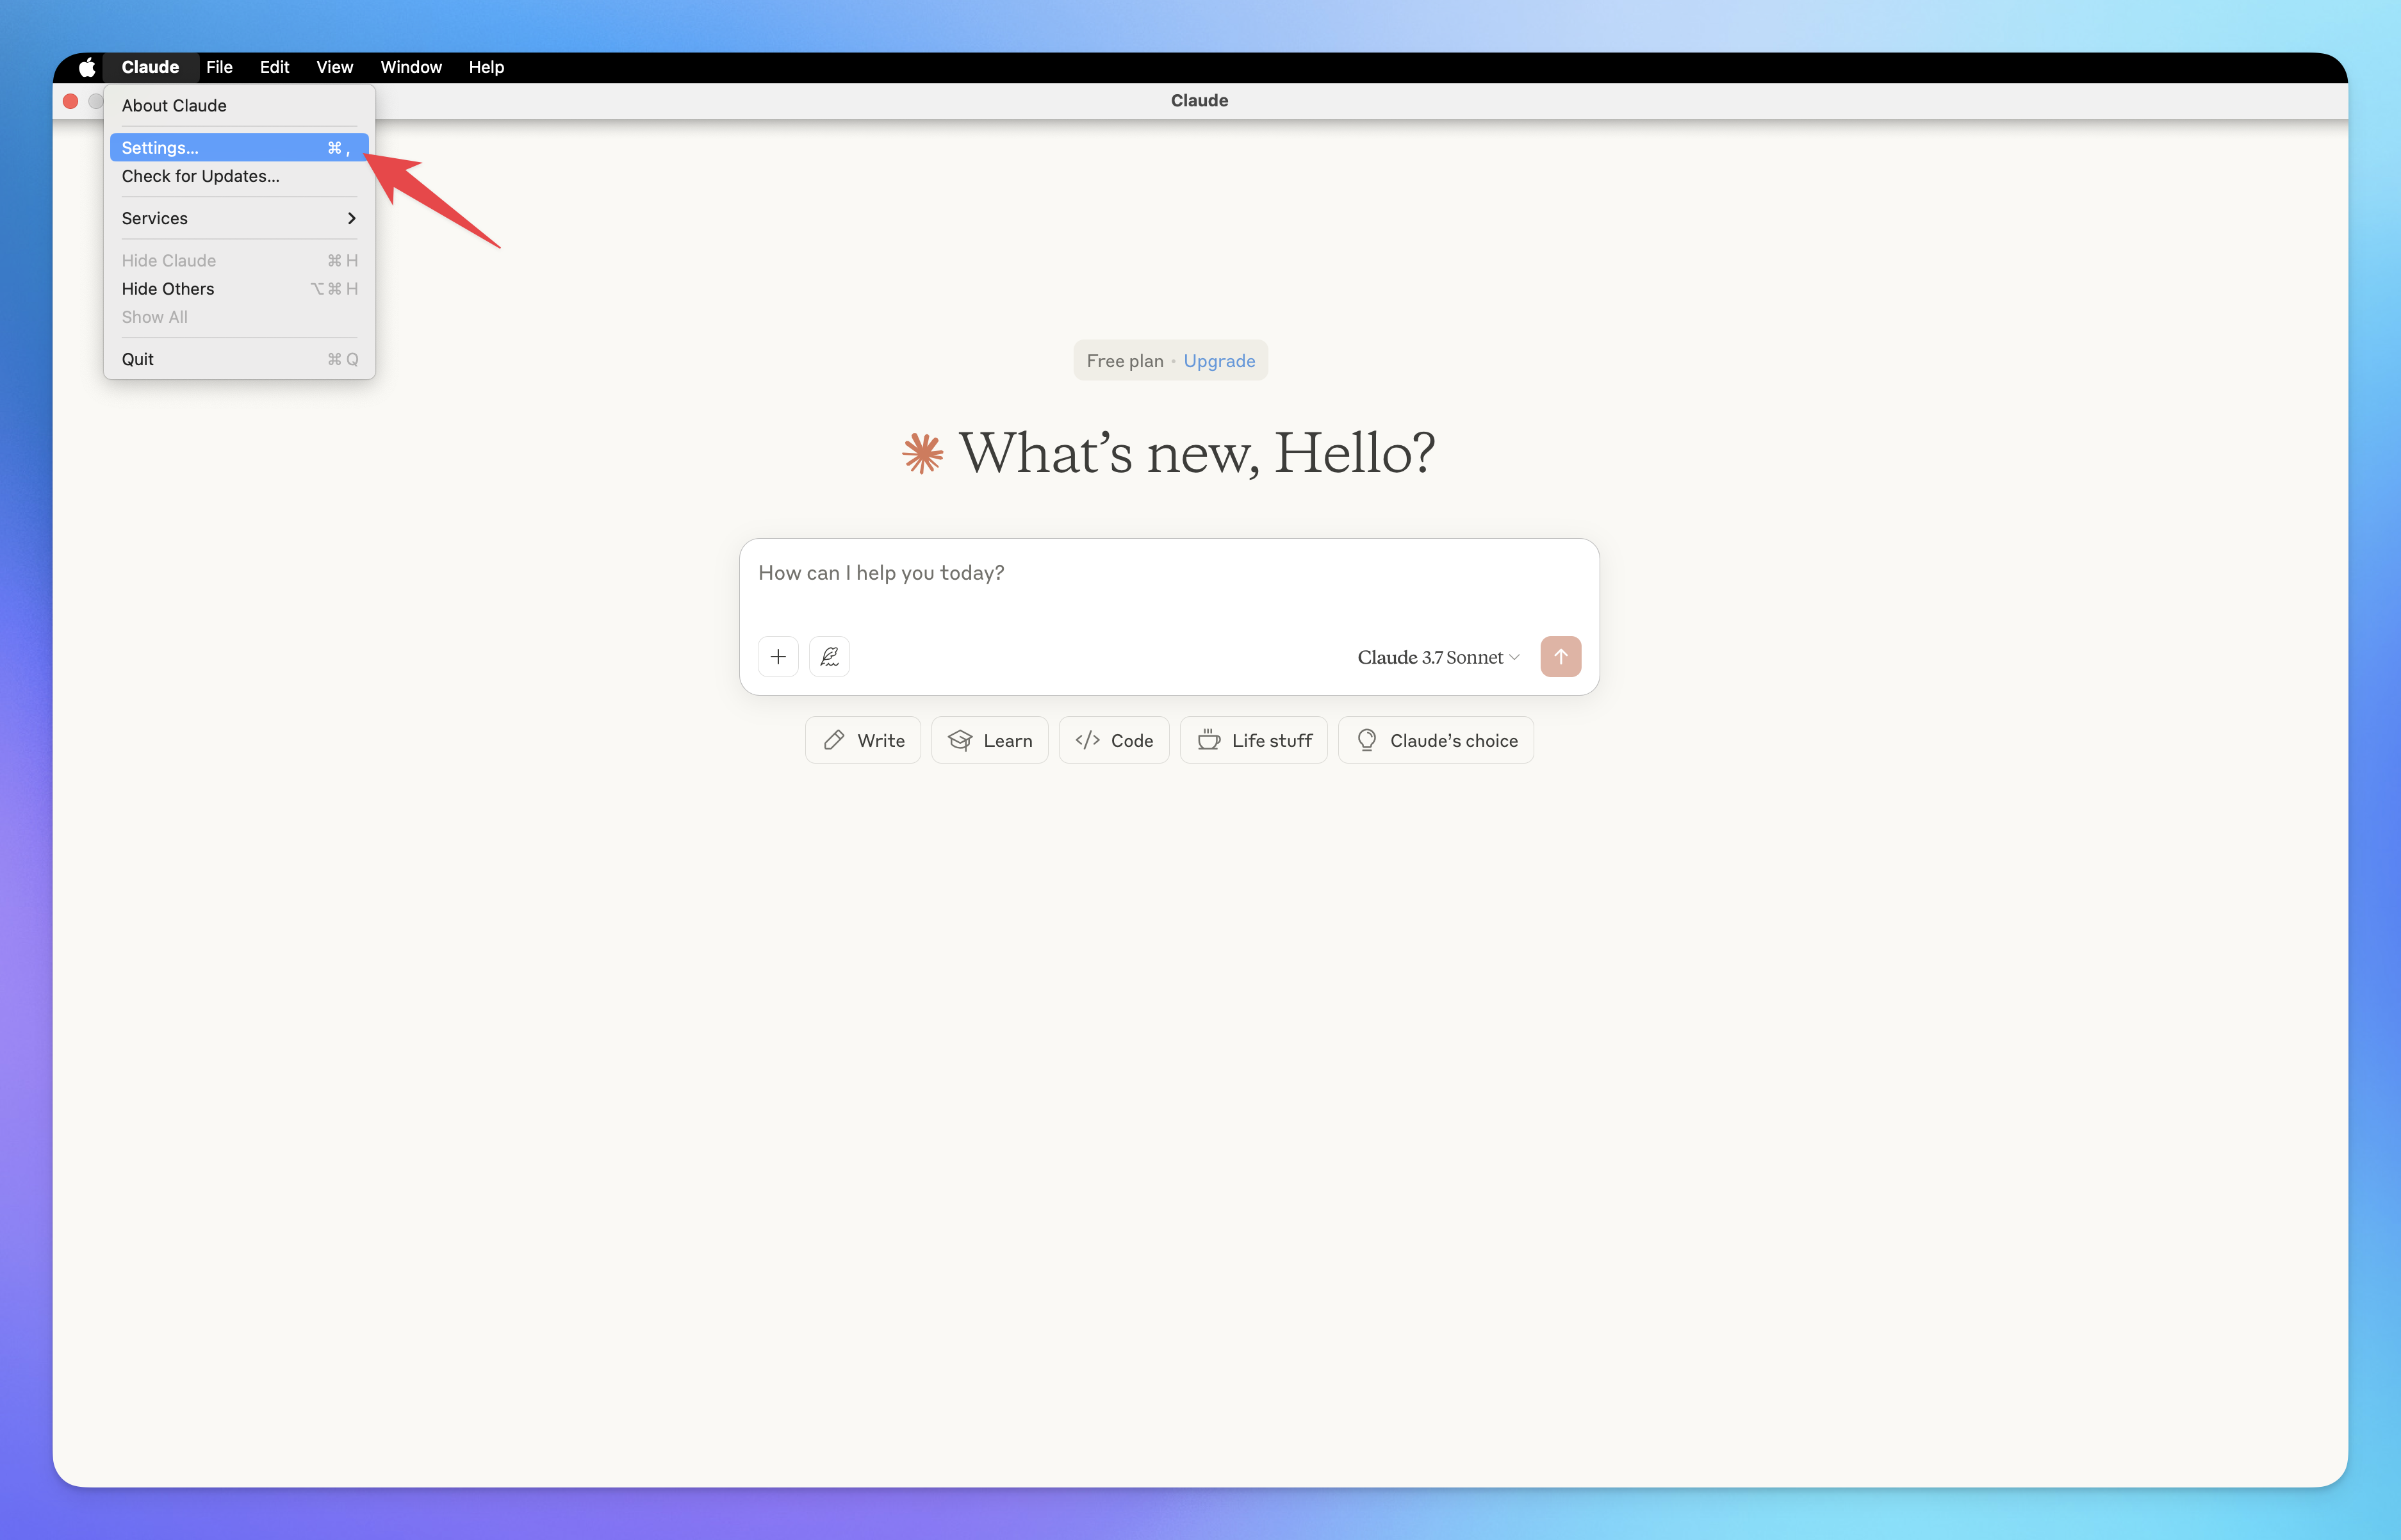Open the Claude 3.7 Sonnet model dropdown
The image size is (2401, 1540).
tap(1438, 657)
